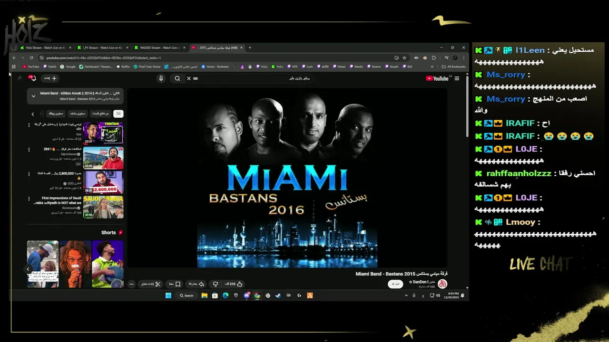The height and width of the screenshot is (342, 609).
Task: Switch to the W4LEED Stream tab
Action: [x=159, y=47]
